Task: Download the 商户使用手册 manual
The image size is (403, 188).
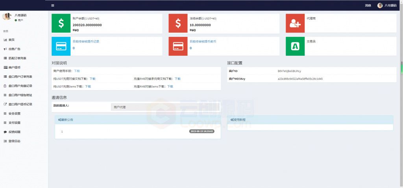Action: [77, 71]
